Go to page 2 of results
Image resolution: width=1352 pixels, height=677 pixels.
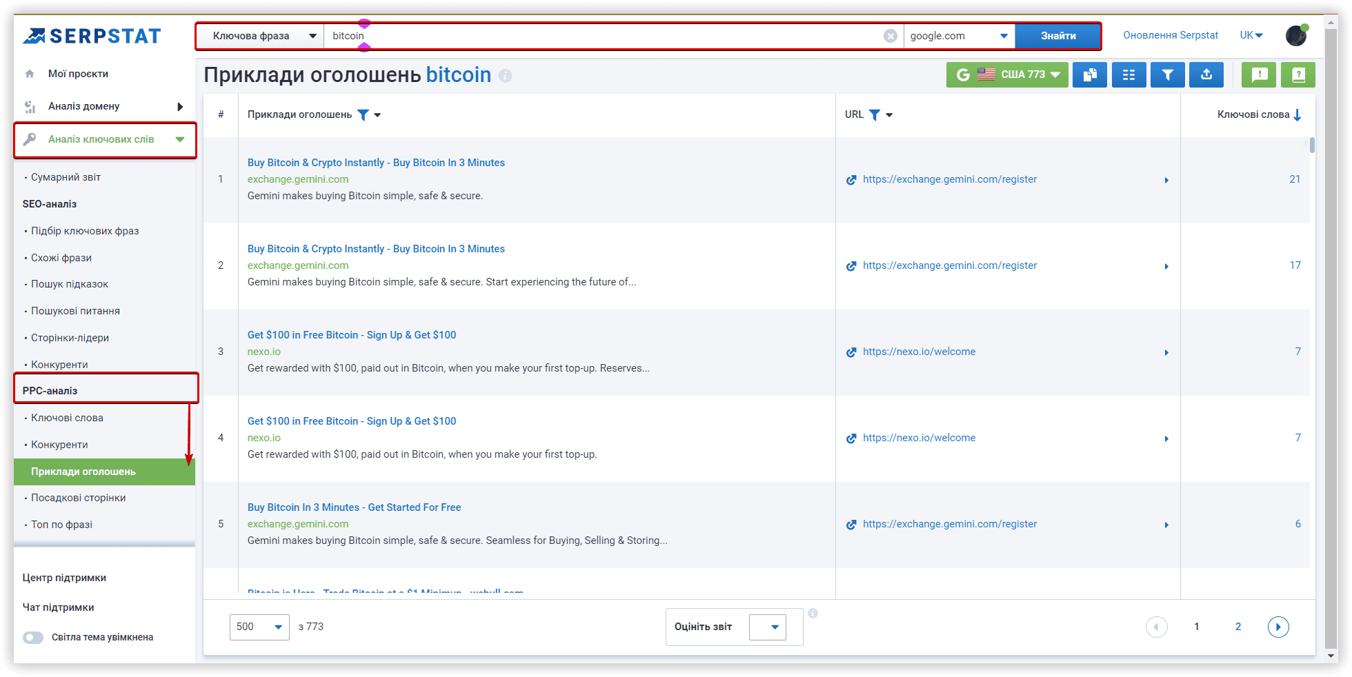(1238, 627)
